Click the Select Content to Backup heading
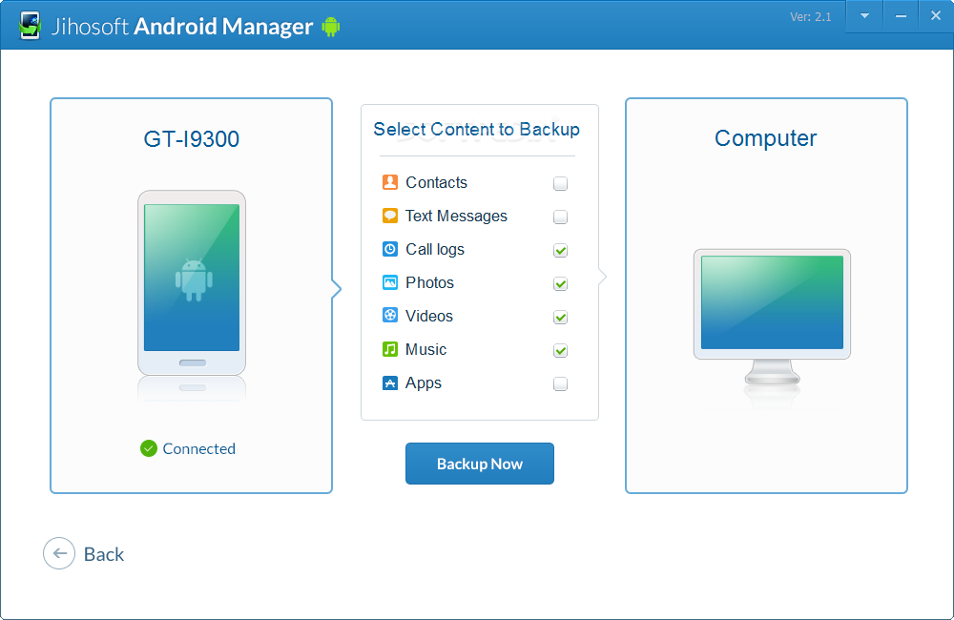 [476, 130]
